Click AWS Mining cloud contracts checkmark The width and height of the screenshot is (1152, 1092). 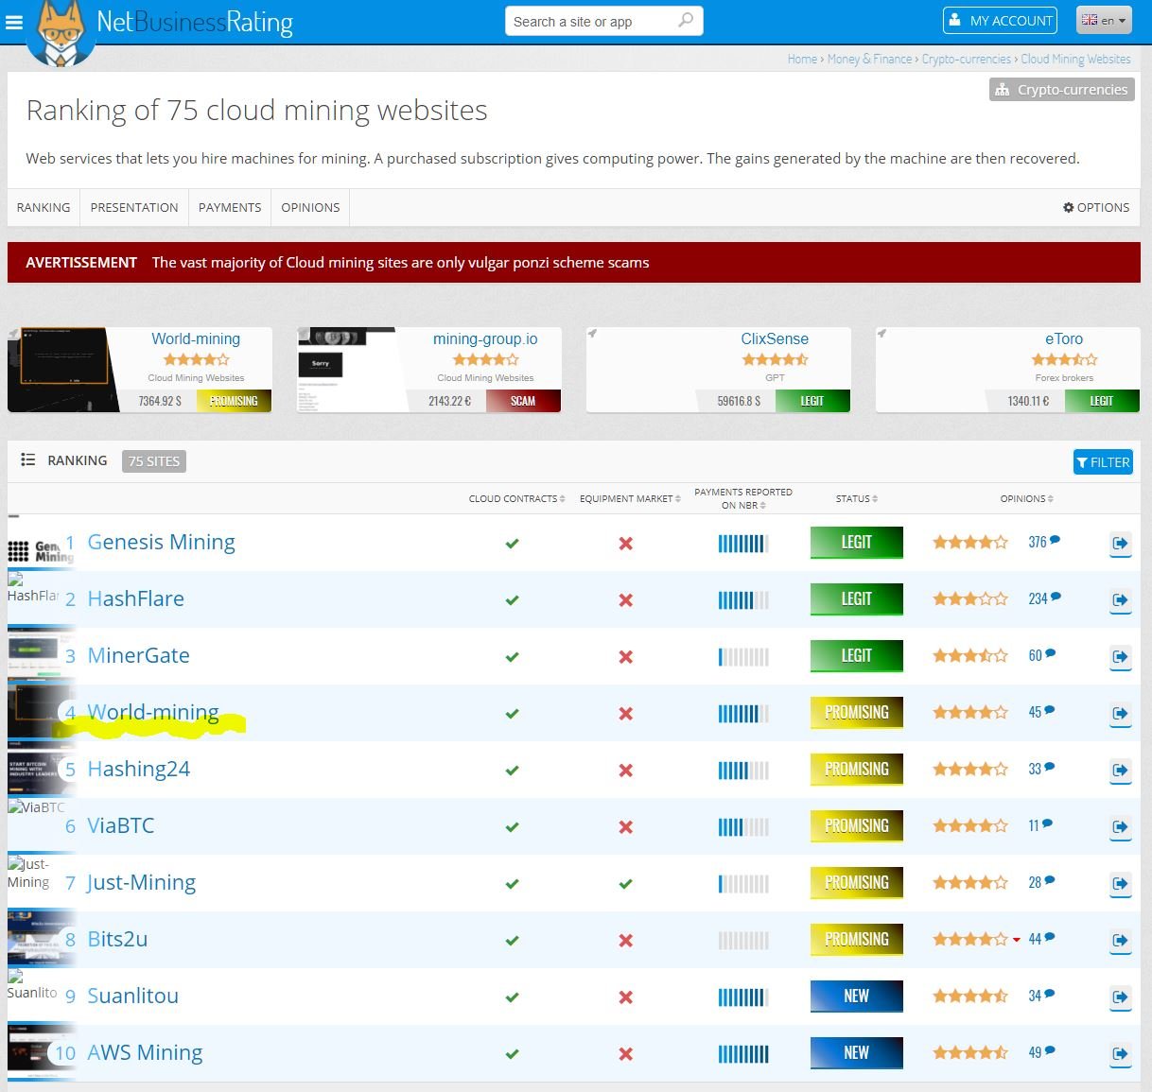tap(512, 1054)
